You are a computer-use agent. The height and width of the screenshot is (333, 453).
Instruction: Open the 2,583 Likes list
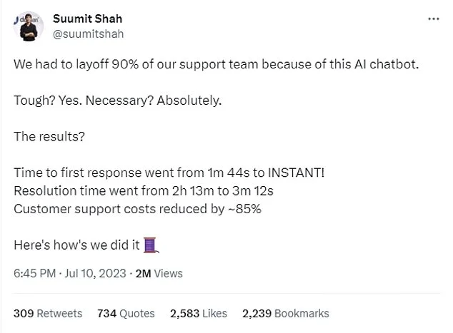click(x=199, y=313)
